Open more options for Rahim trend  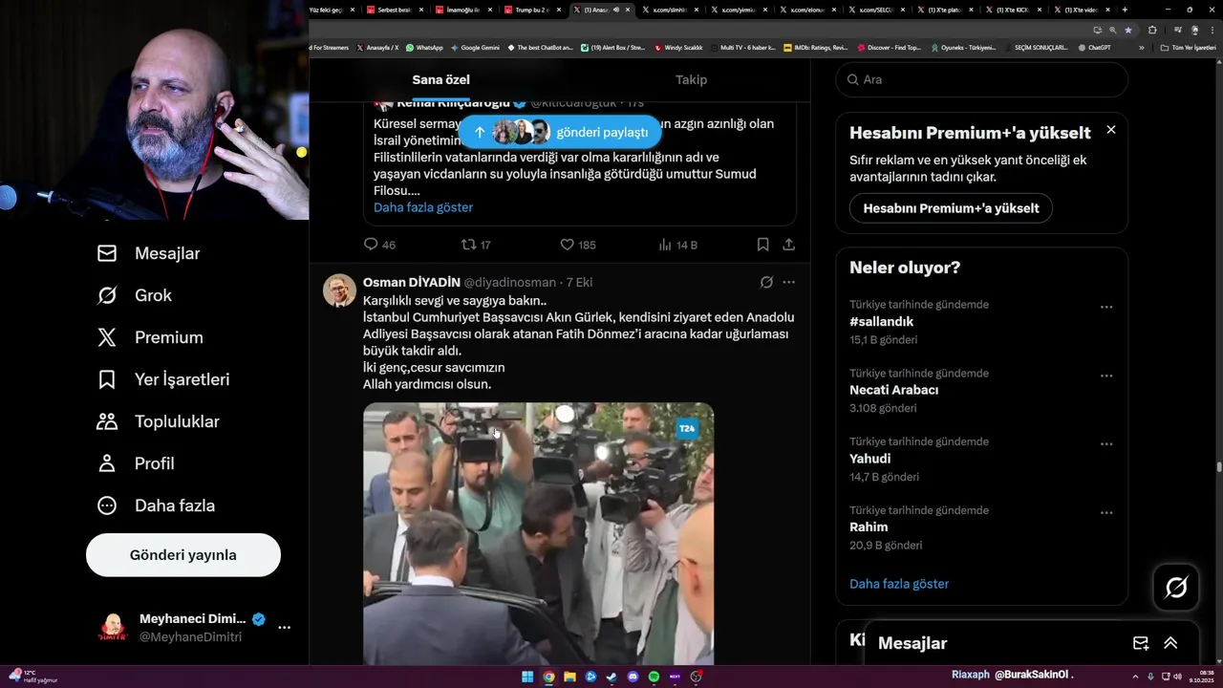point(1106,512)
